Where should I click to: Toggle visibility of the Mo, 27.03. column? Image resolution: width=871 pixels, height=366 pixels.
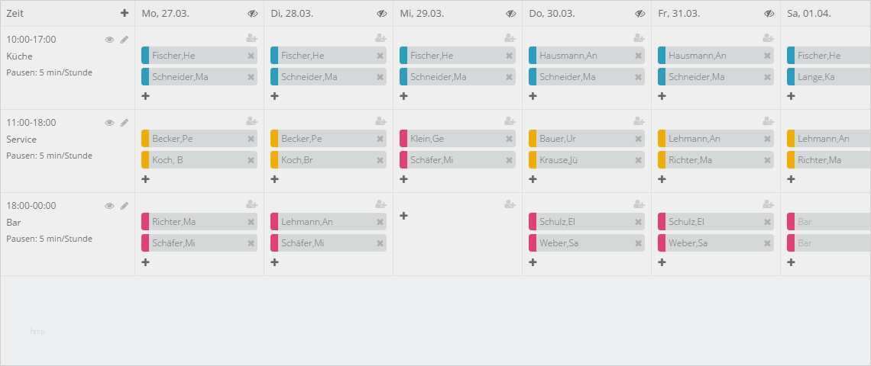(253, 14)
